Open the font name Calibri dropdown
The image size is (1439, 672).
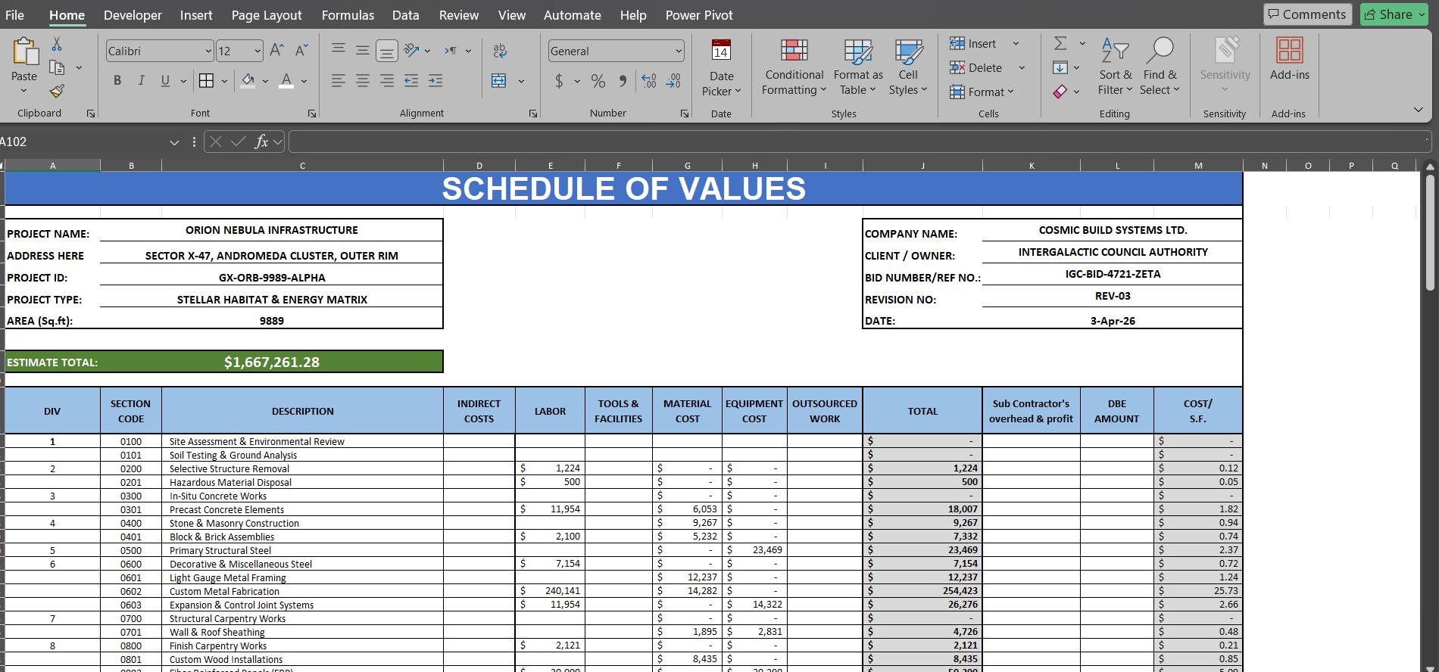pos(208,51)
